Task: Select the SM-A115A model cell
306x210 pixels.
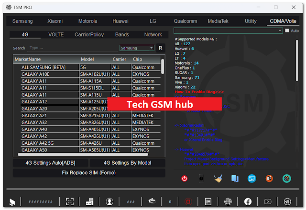Action: [x=95, y=81]
